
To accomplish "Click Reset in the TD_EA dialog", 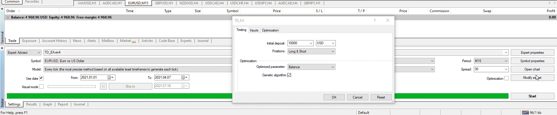I will coord(381,97).
